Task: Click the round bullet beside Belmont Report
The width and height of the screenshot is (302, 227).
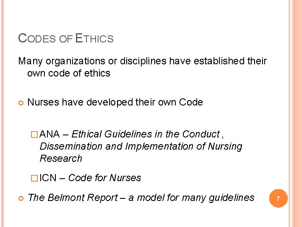Action: (x=21, y=198)
